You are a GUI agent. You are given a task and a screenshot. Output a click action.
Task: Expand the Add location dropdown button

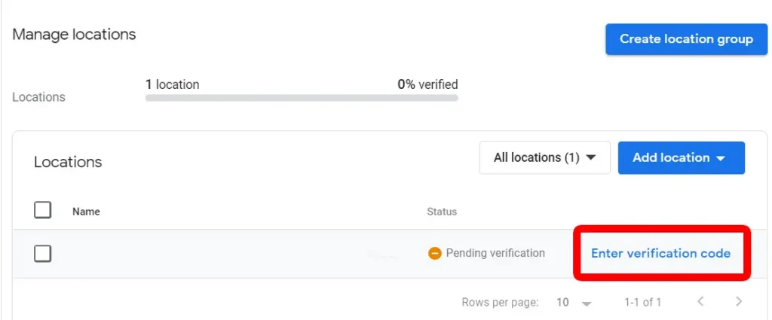681,158
